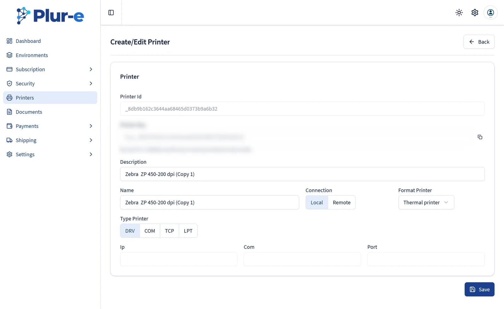Click the Shipping truck icon
The image size is (504, 309).
(9, 140)
